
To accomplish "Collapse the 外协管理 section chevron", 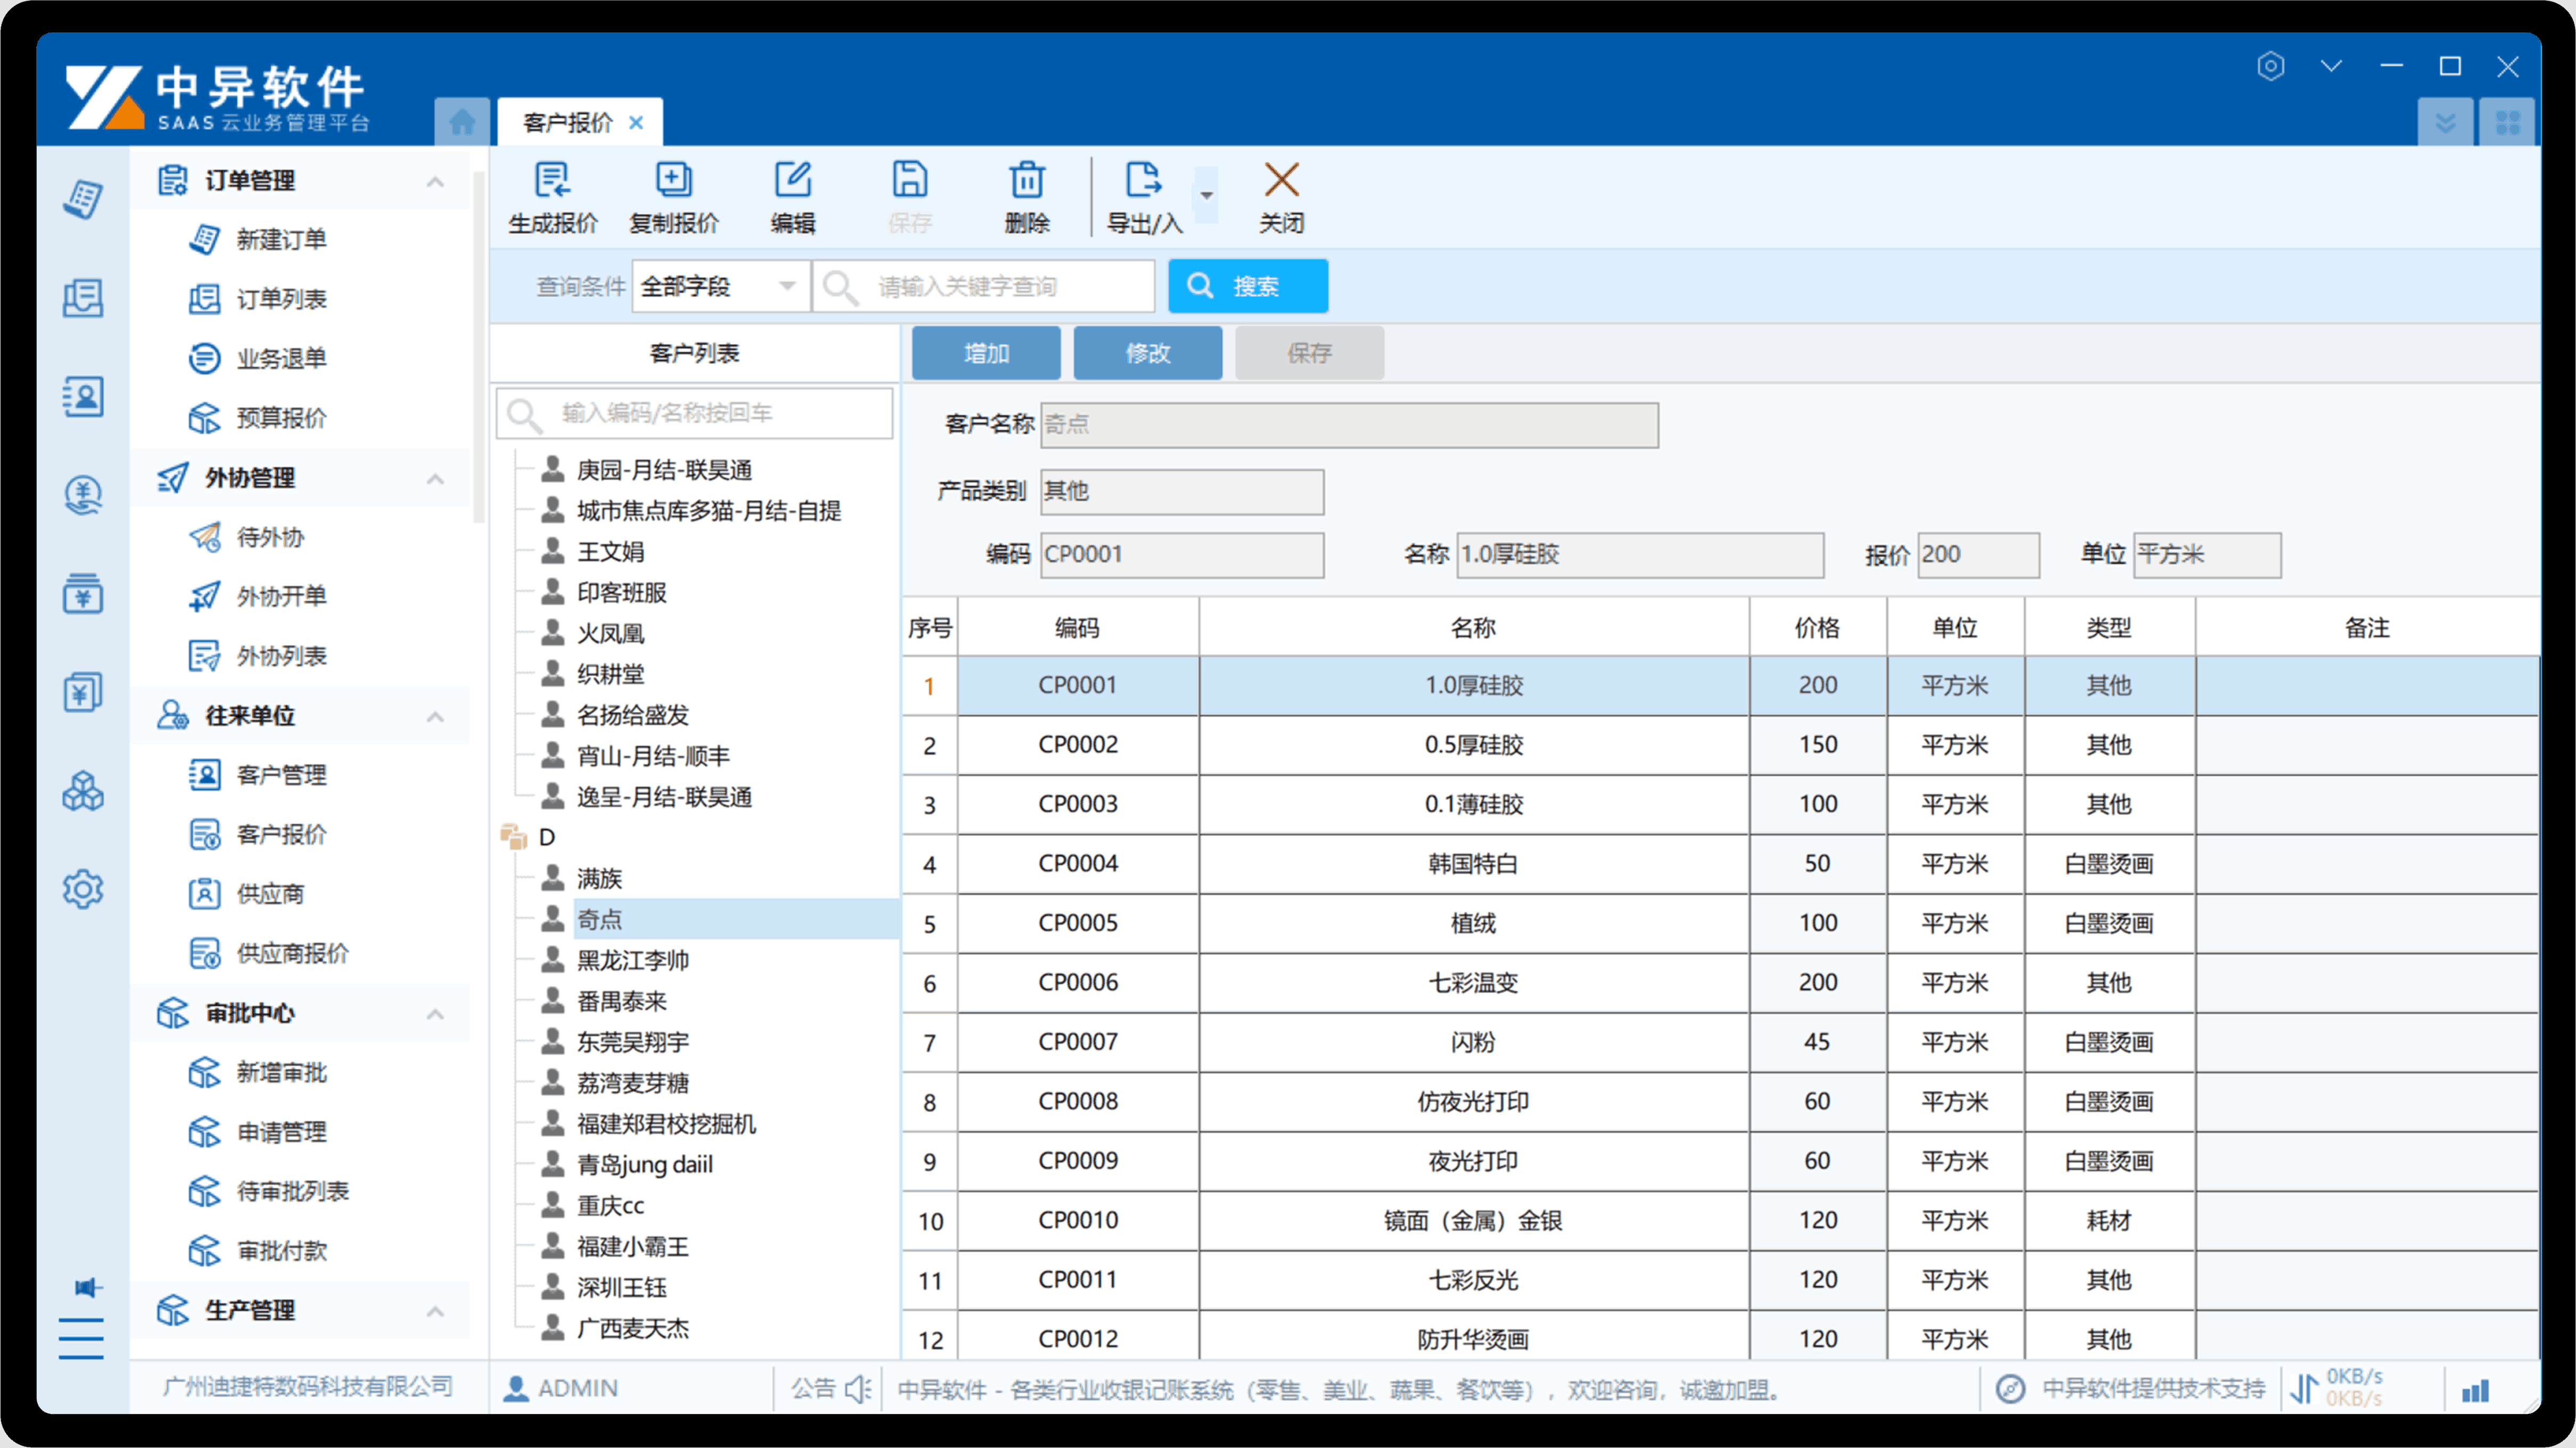I will pos(435,479).
